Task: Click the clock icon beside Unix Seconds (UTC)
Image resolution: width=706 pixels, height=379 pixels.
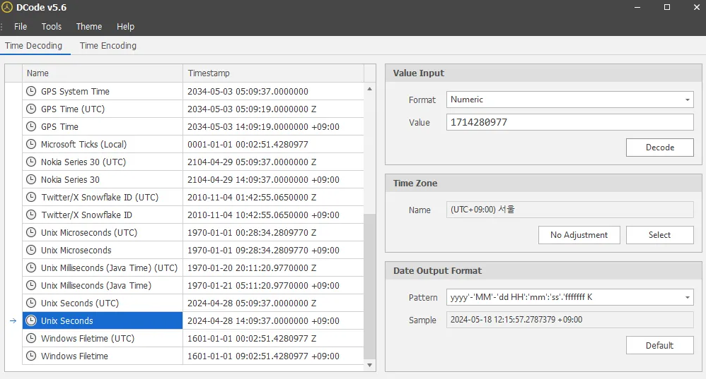Action: point(31,303)
